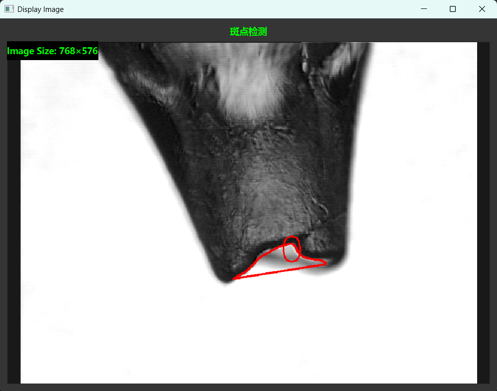Click the nostril on the animal's right side
Viewport: 497px width, 391px height.
(321, 212)
